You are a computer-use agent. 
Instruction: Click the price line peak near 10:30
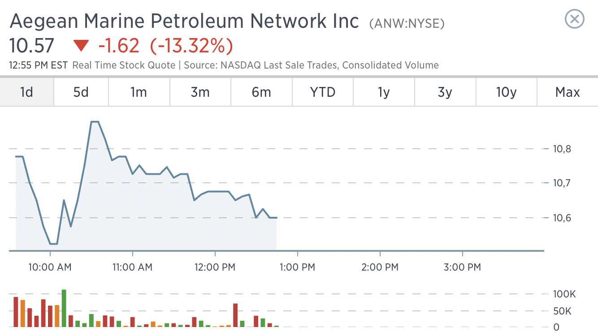pyautogui.click(x=95, y=122)
